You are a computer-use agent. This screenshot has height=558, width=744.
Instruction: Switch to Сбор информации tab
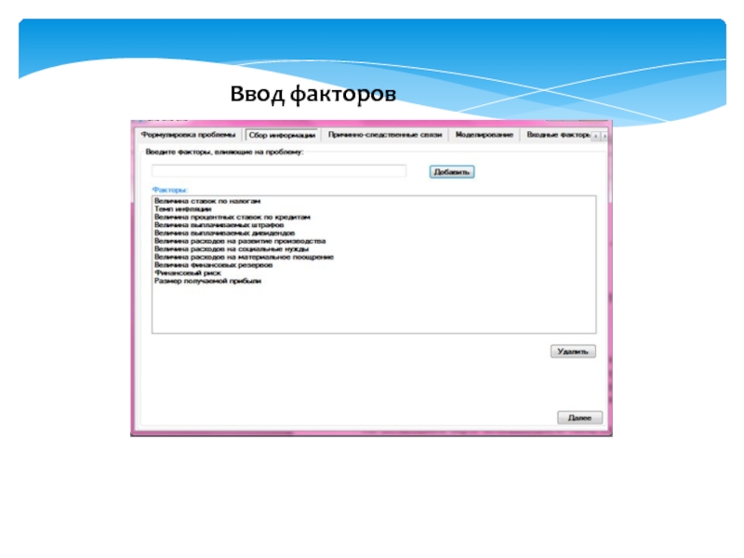coord(283,135)
